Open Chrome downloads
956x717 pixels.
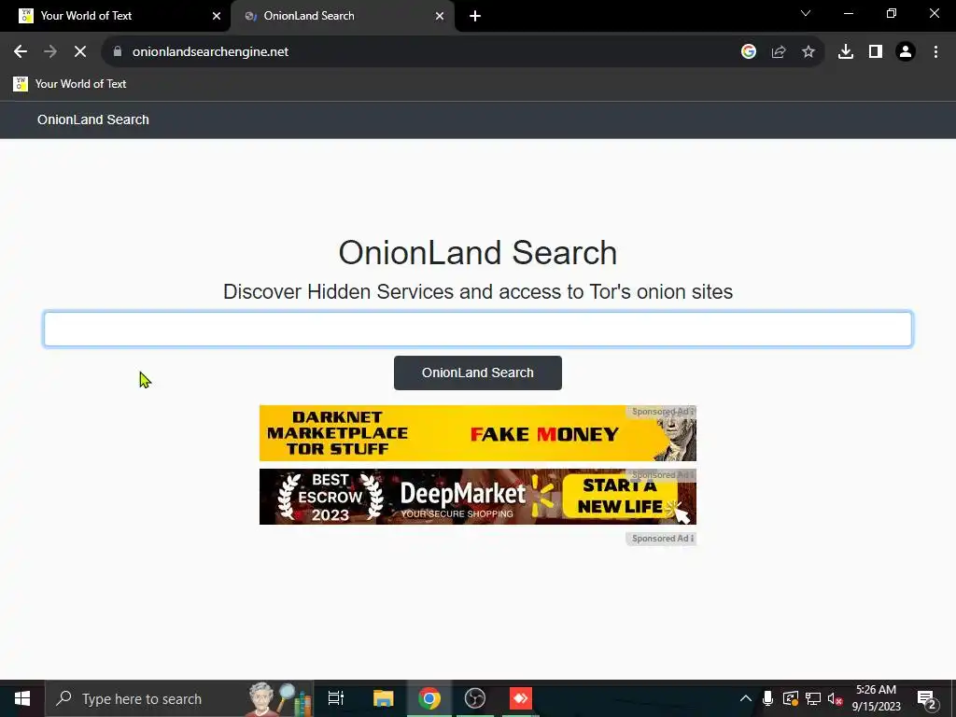tap(846, 52)
